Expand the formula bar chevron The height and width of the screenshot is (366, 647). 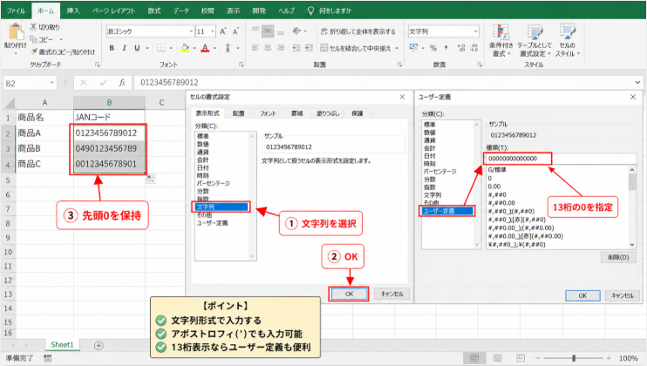tap(638, 83)
